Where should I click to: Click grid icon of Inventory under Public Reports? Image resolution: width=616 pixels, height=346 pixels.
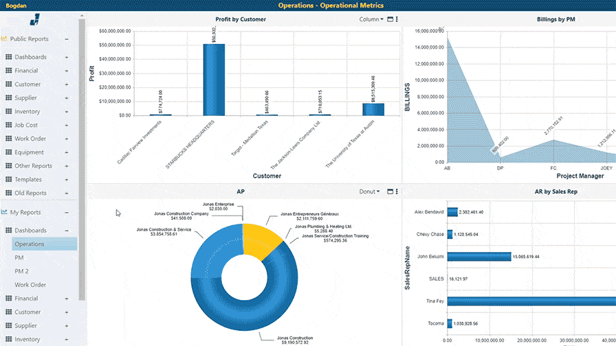[9, 111]
